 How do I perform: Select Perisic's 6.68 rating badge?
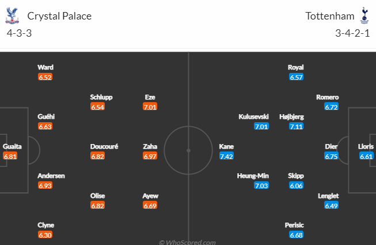coord(296,235)
